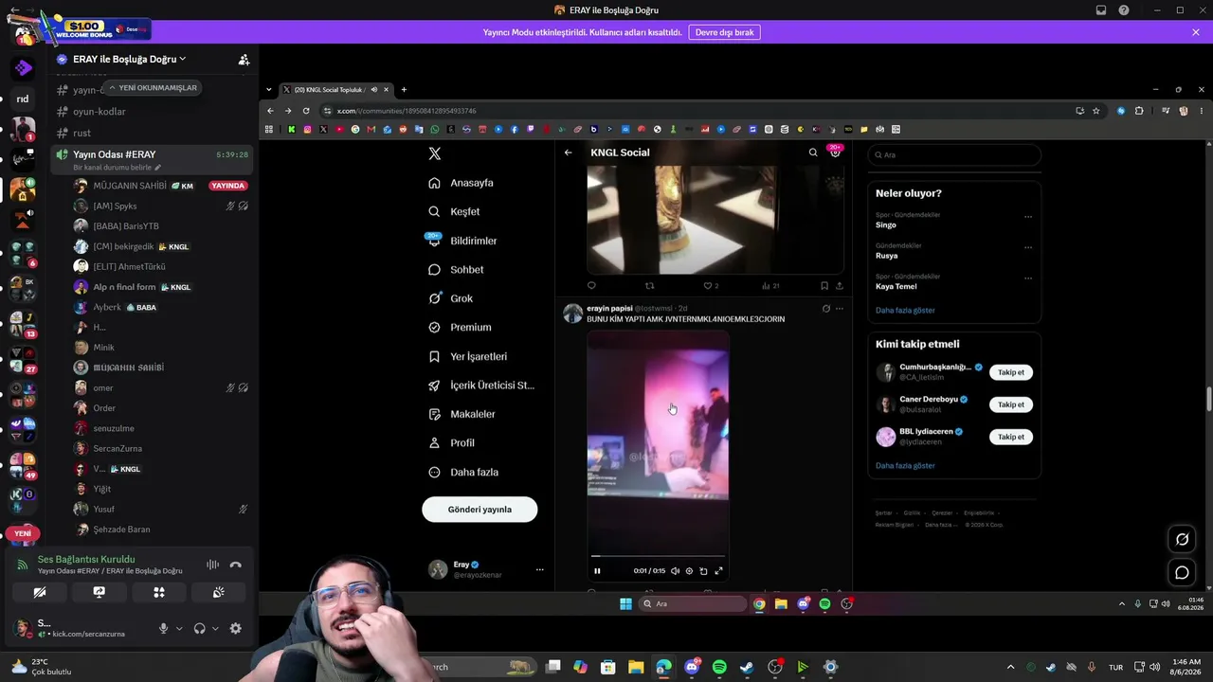This screenshot has height=682, width=1213.
Task: Follow BBL lydiaceren with Takip et
Action: (x=1011, y=437)
